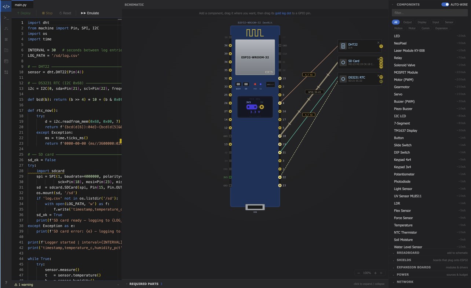Remove the DS3231 RTC component
Image resolution: width=471 pixels, height=288 pixels.
pos(379,75)
